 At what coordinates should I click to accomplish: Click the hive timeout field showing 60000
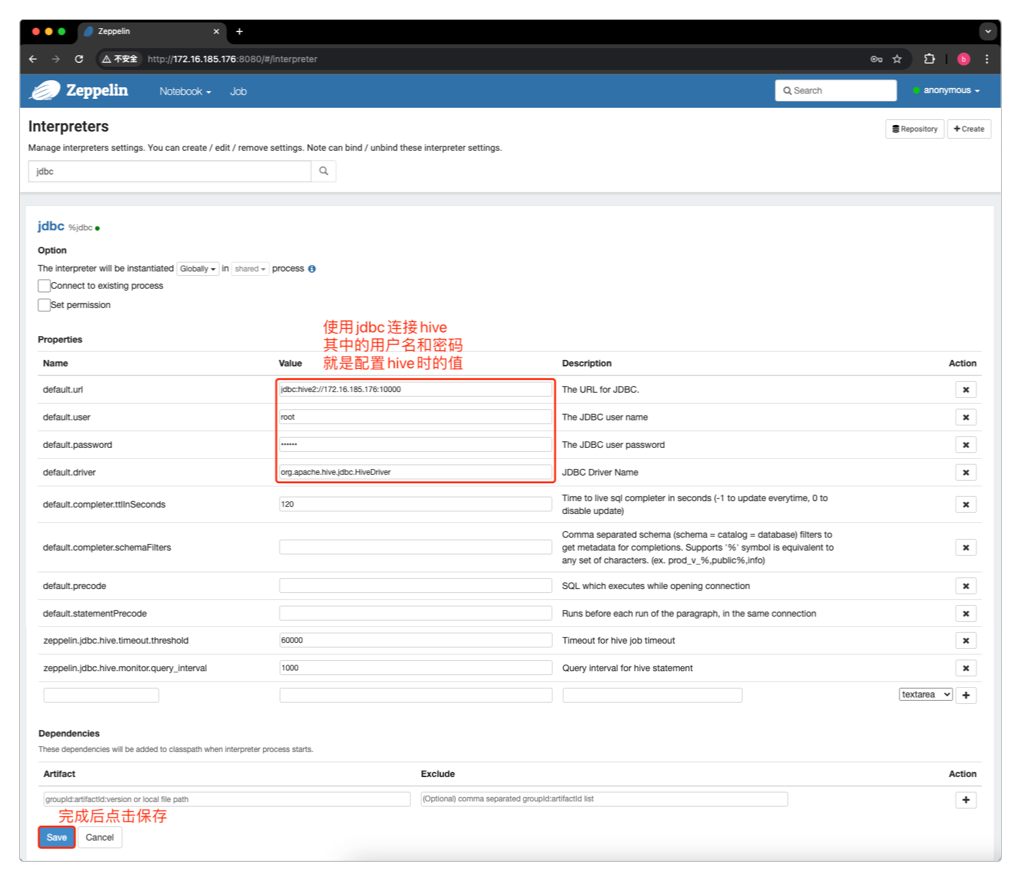415,640
